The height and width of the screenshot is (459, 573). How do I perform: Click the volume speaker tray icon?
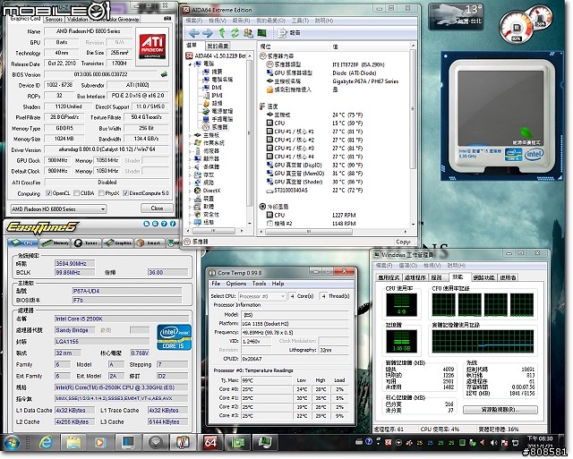(x=493, y=443)
